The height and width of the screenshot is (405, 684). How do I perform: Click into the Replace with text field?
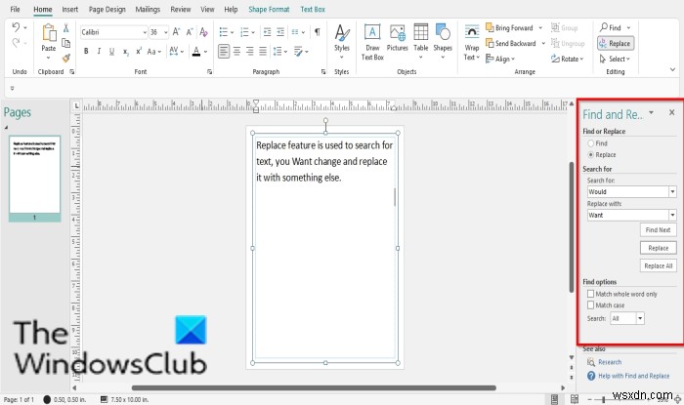click(627, 215)
